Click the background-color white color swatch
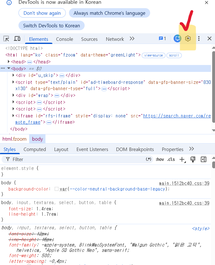This screenshot has width=215, height=265. pyautogui.click(x=56, y=189)
